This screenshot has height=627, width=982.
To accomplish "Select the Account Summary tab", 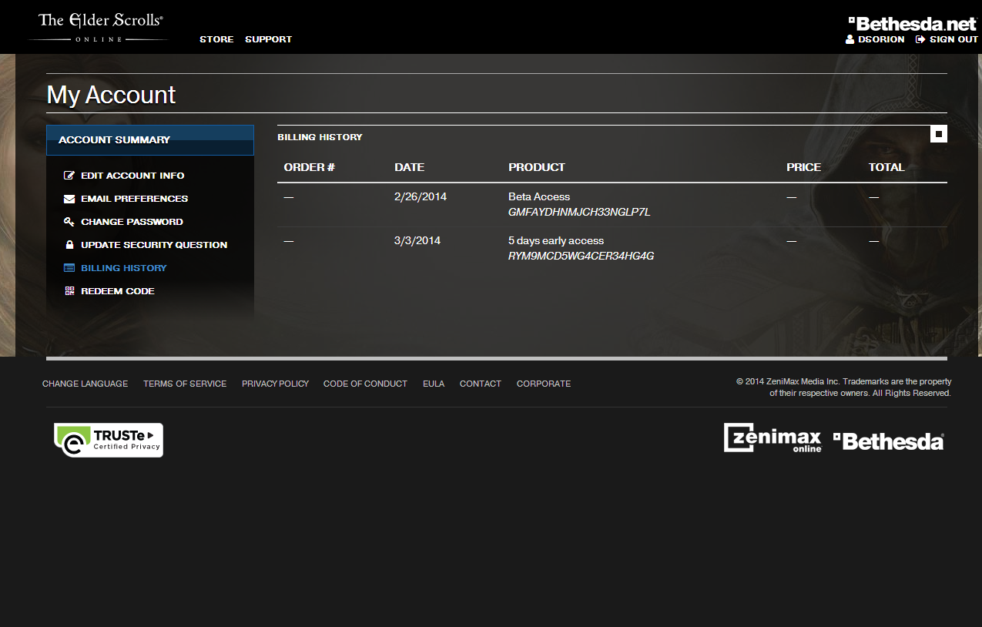I will [x=150, y=140].
